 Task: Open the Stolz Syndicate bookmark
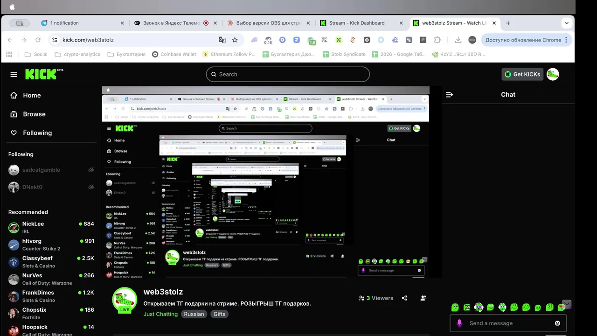[344, 54]
